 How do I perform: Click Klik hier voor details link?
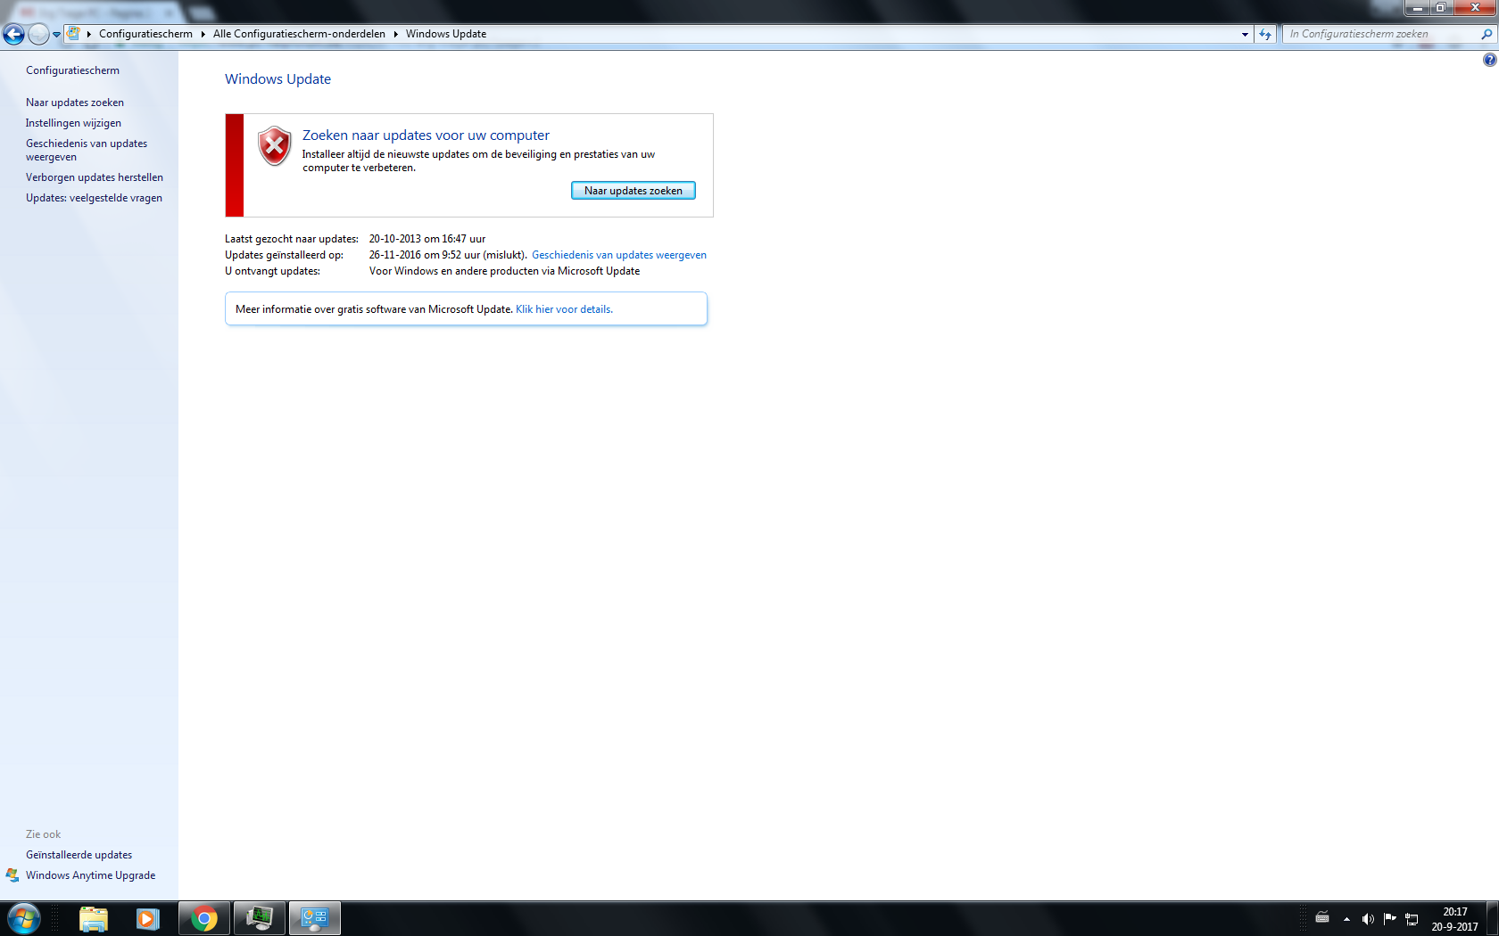coord(564,309)
